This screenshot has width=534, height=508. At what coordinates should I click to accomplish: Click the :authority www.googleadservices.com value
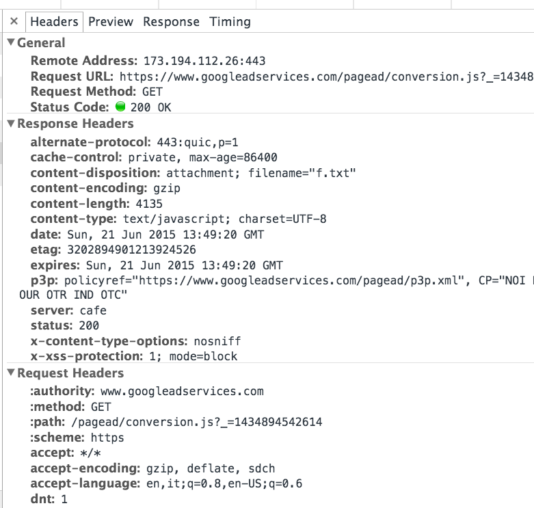(182, 391)
